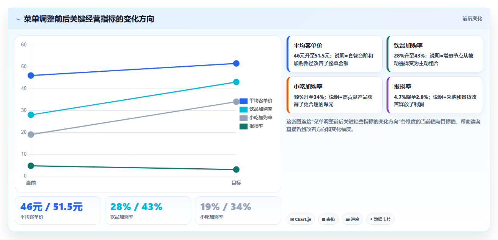498x240 pixels.
Task: Toggle the 报损率 legend color box
Action: click(x=244, y=126)
